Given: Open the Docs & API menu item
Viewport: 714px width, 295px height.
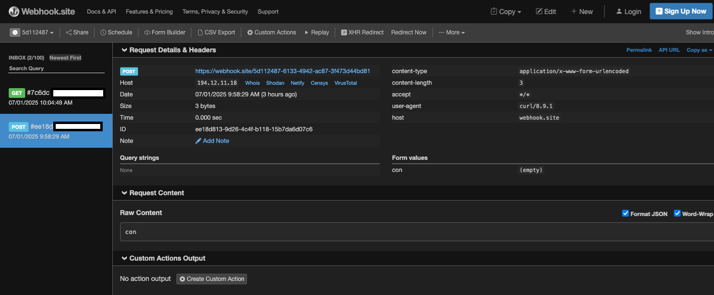Looking at the screenshot, I should tap(101, 12).
